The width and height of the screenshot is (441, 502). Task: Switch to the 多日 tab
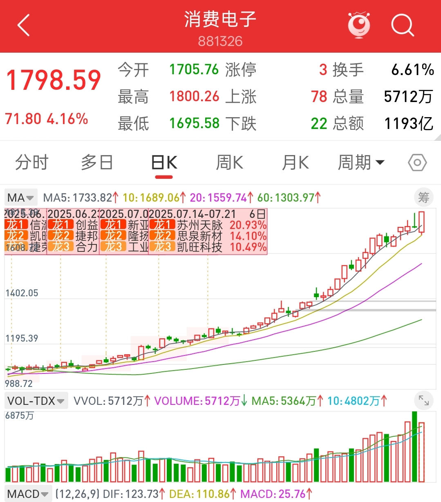pyautogui.click(x=97, y=162)
